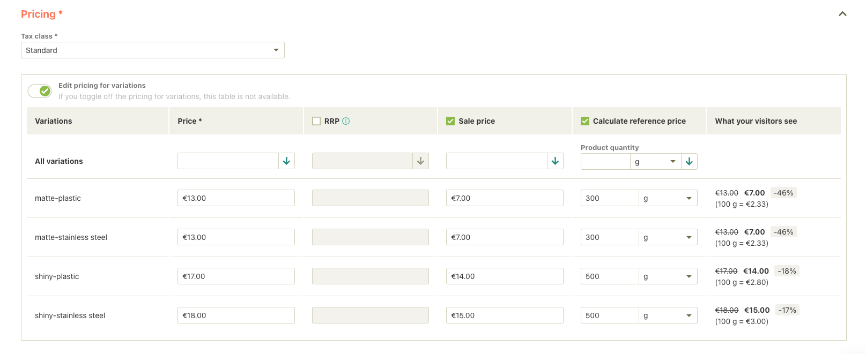Enable the RRP checkbox
Image resolution: width=866 pixels, height=354 pixels.
pyautogui.click(x=316, y=121)
